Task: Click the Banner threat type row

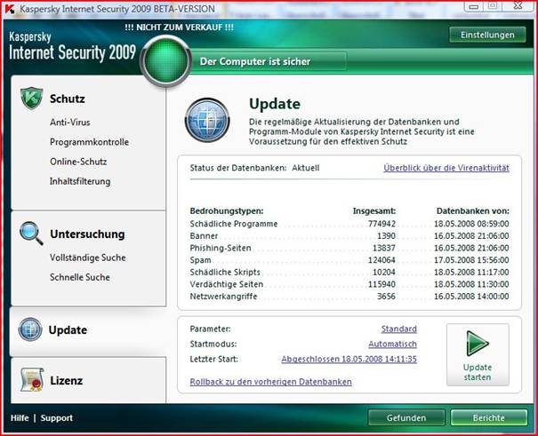Action: pos(204,236)
